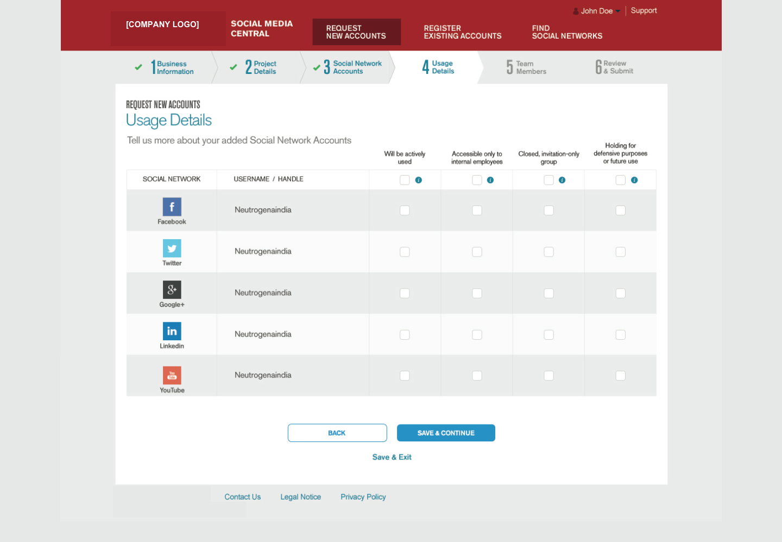
Task: Go to step 2 Project Details
Action: coord(261,67)
